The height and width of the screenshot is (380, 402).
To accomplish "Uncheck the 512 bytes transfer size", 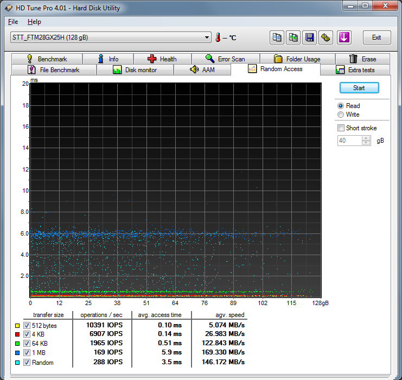I will [27, 325].
